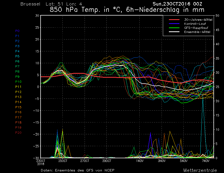Select the P13 yellow member label

[18, 97]
